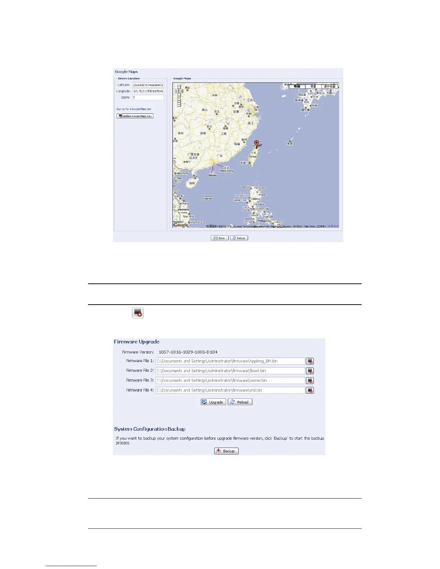Click the Firmware File 2 path field
This screenshot has width=440, height=569.
click(230, 371)
